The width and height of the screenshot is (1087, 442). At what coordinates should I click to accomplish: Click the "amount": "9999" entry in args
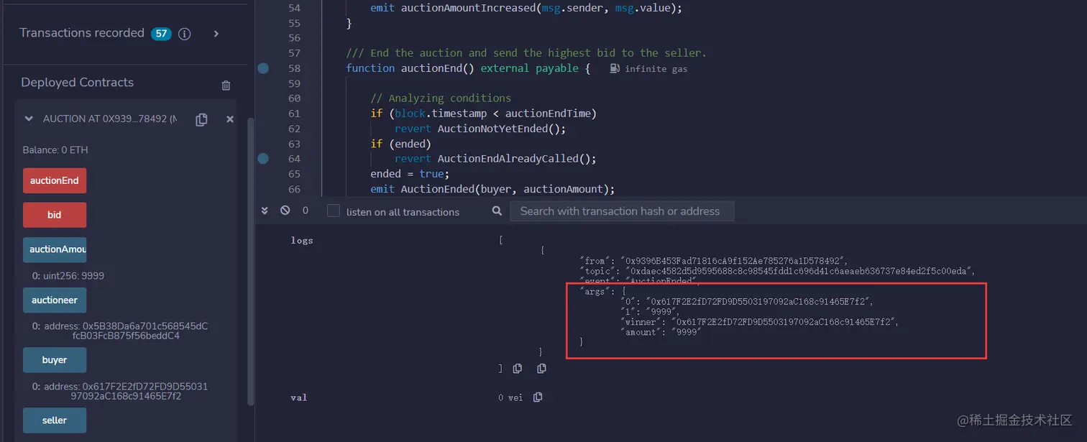tap(661, 332)
